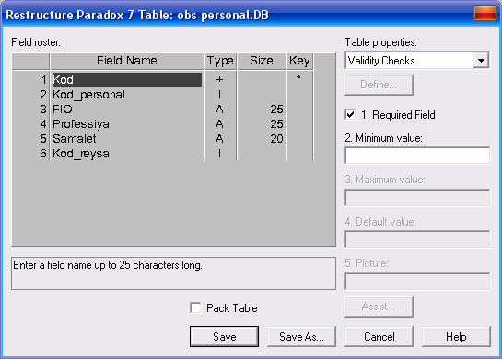Click the type A of Professiya
This screenshot has width=502, height=359.
click(219, 124)
